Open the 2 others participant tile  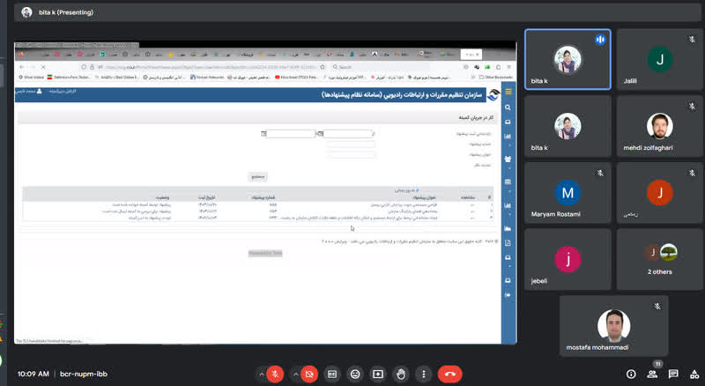click(x=659, y=259)
